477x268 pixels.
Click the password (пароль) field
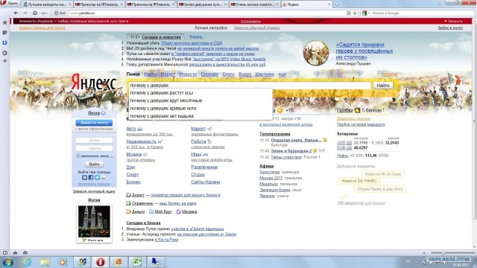click(x=94, y=148)
